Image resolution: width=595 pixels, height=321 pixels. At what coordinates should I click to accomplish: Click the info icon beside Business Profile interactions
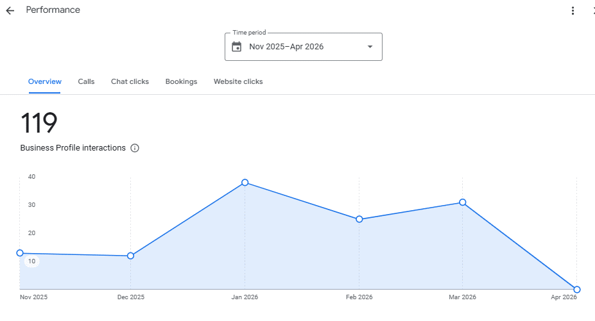[135, 148]
